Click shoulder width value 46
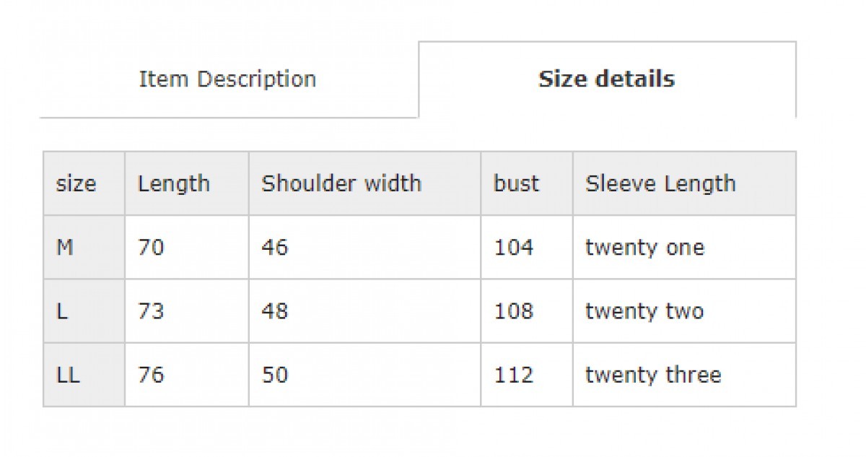Viewport: 866px width, 457px height. [274, 248]
